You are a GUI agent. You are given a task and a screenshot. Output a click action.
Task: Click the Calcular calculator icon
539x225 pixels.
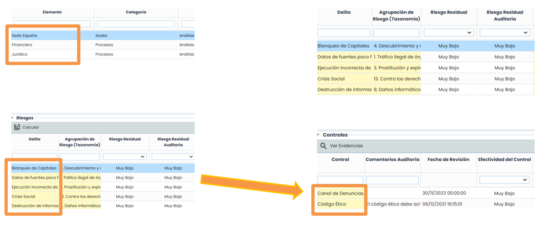pos(17,127)
